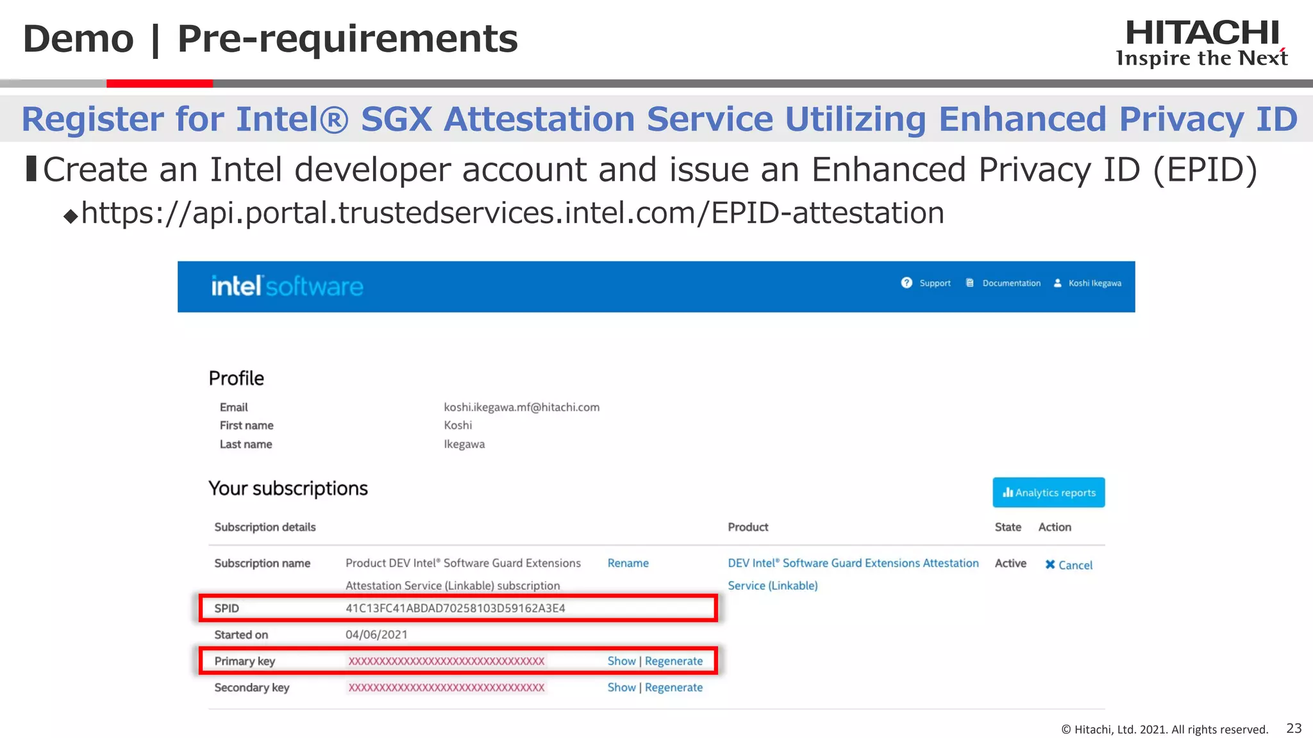Cancel the active subscription

(x=1075, y=565)
